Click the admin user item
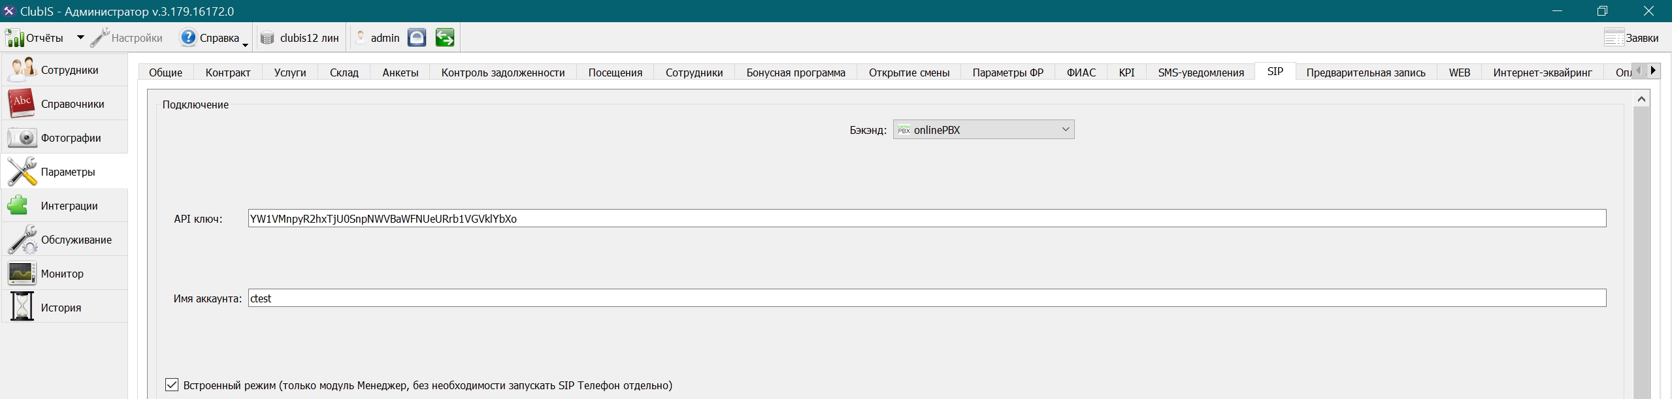The height and width of the screenshot is (399, 1672). point(378,38)
